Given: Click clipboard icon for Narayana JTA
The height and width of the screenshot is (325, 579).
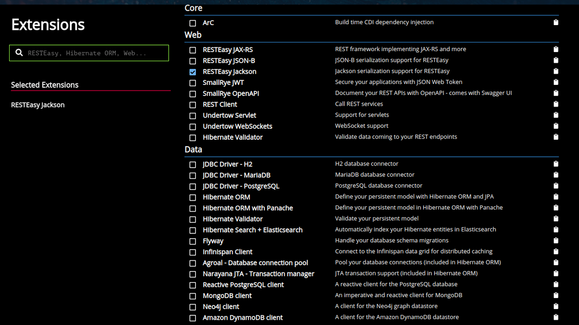Looking at the screenshot, I should click(556, 273).
